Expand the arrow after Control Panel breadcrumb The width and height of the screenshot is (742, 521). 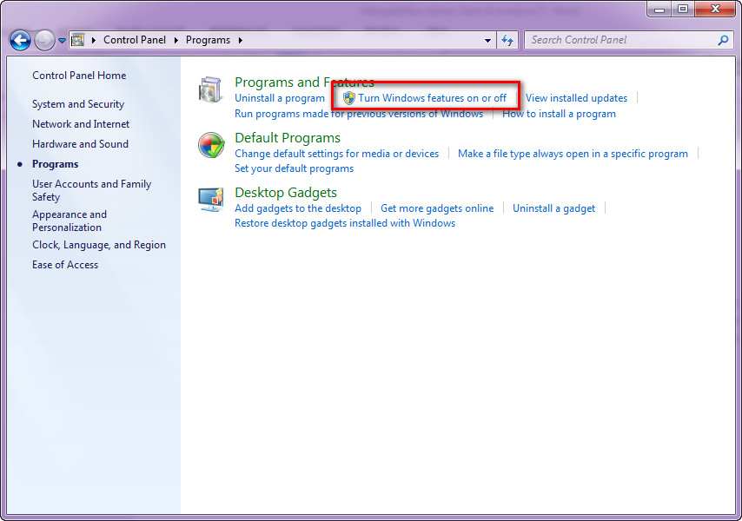176,40
